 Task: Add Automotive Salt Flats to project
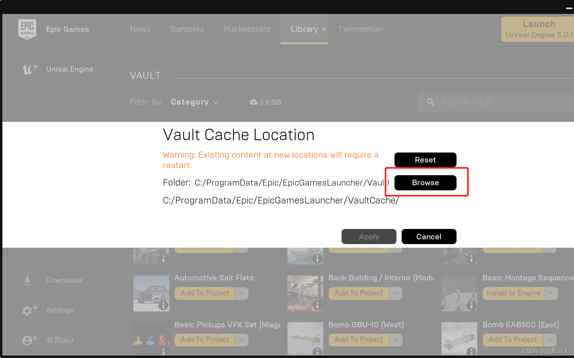205,293
